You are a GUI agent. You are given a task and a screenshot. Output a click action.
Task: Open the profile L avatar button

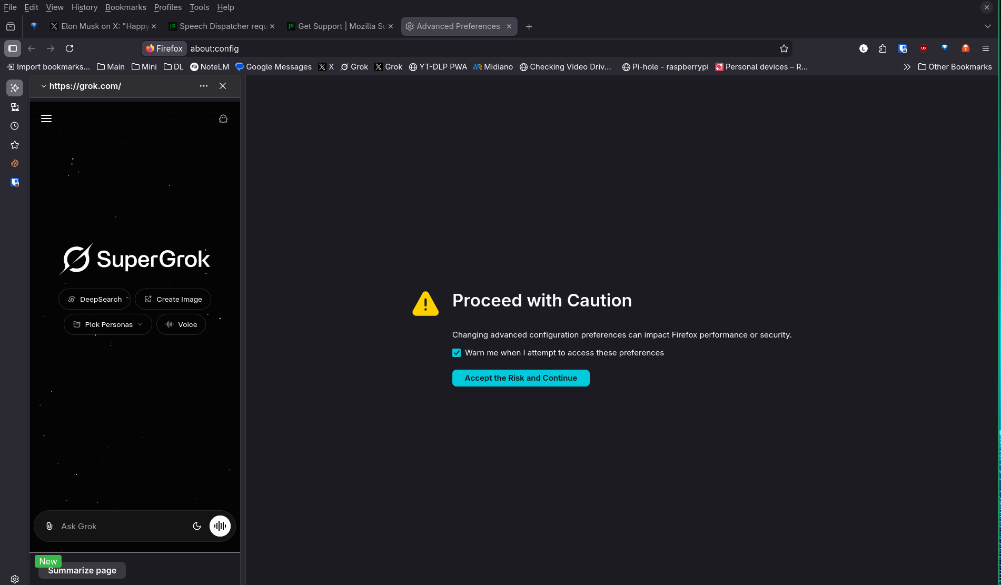click(x=864, y=48)
